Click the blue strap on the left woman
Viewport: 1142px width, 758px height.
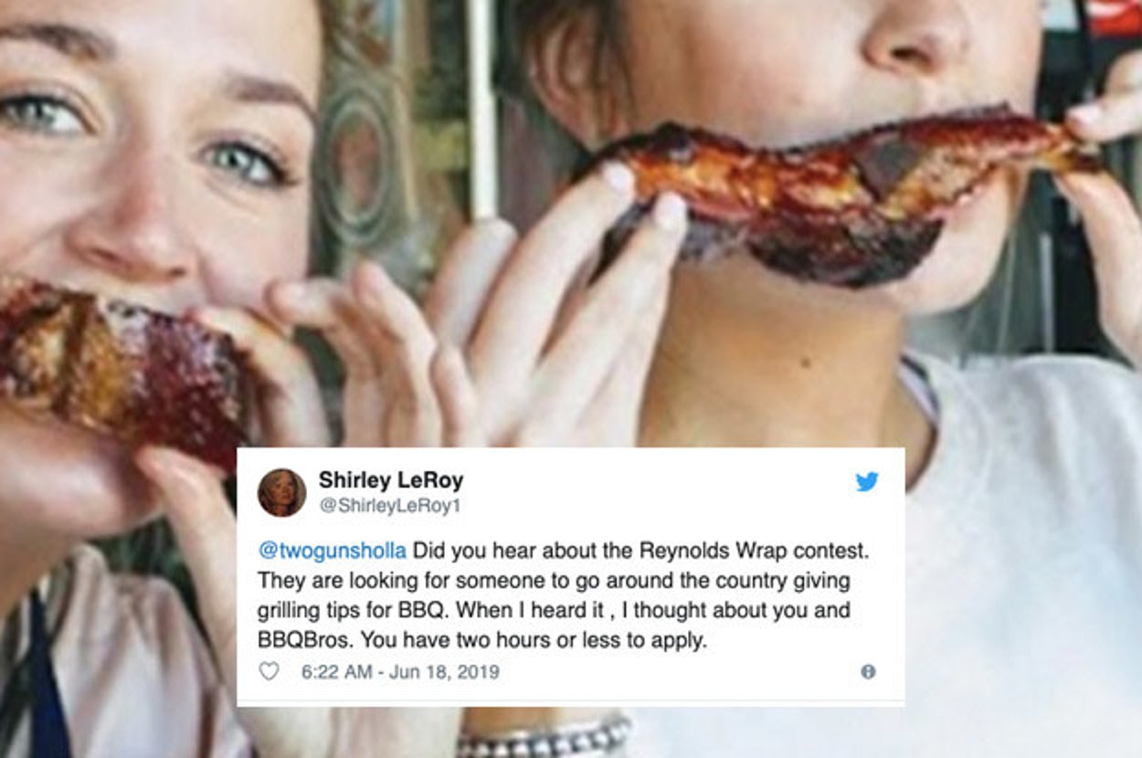tap(48, 685)
